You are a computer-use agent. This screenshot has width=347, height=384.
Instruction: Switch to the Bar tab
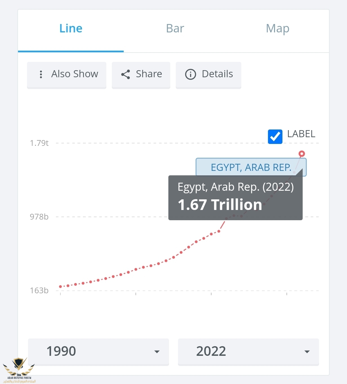pyautogui.click(x=175, y=29)
